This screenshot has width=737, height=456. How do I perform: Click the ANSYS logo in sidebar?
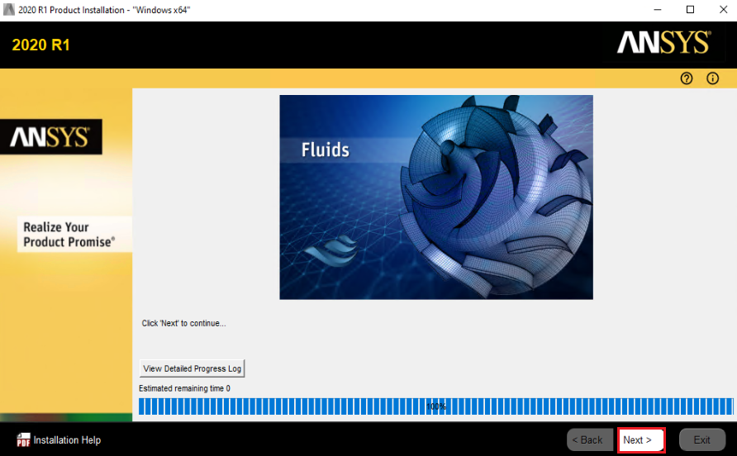50,137
